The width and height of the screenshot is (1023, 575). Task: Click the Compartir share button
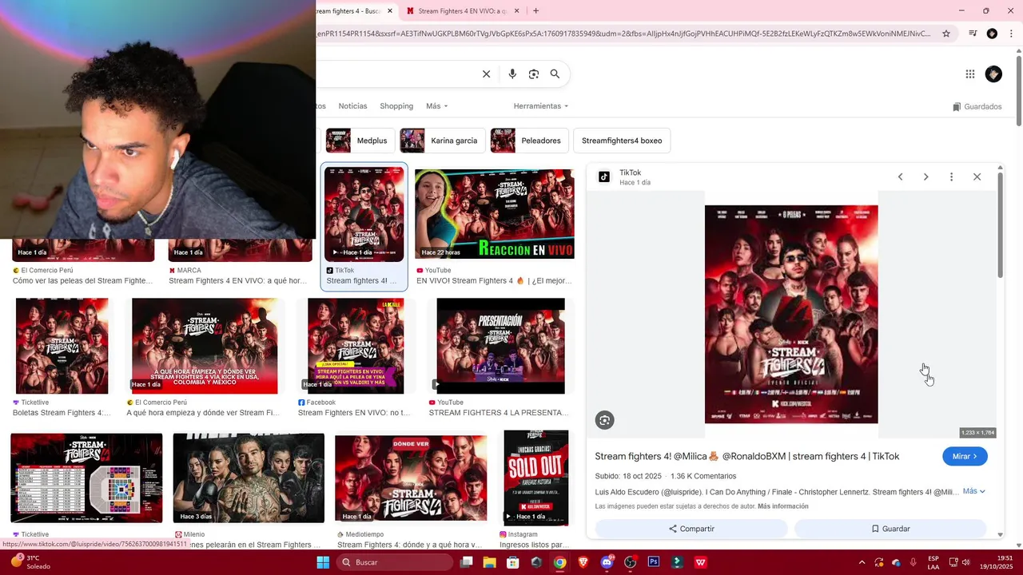pos(691,529)
